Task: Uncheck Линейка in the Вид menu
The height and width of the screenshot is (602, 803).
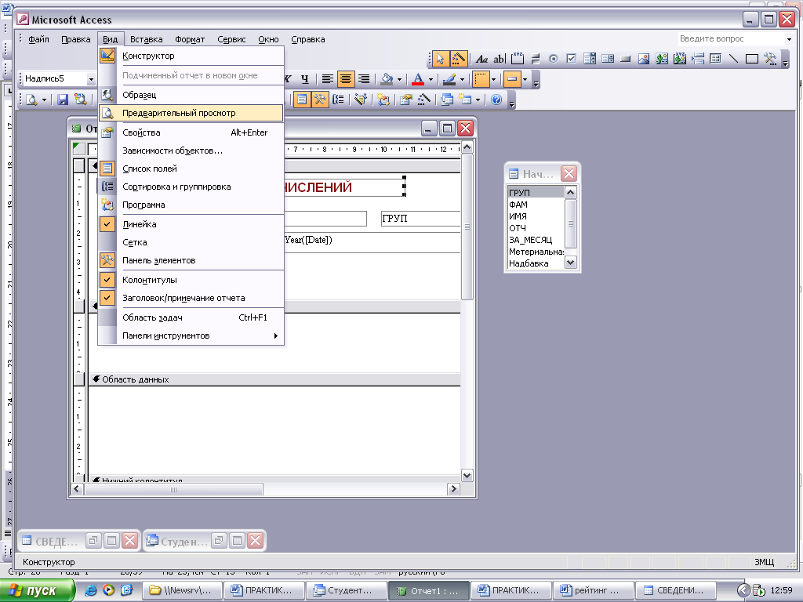Action: (x=191, y=224)
